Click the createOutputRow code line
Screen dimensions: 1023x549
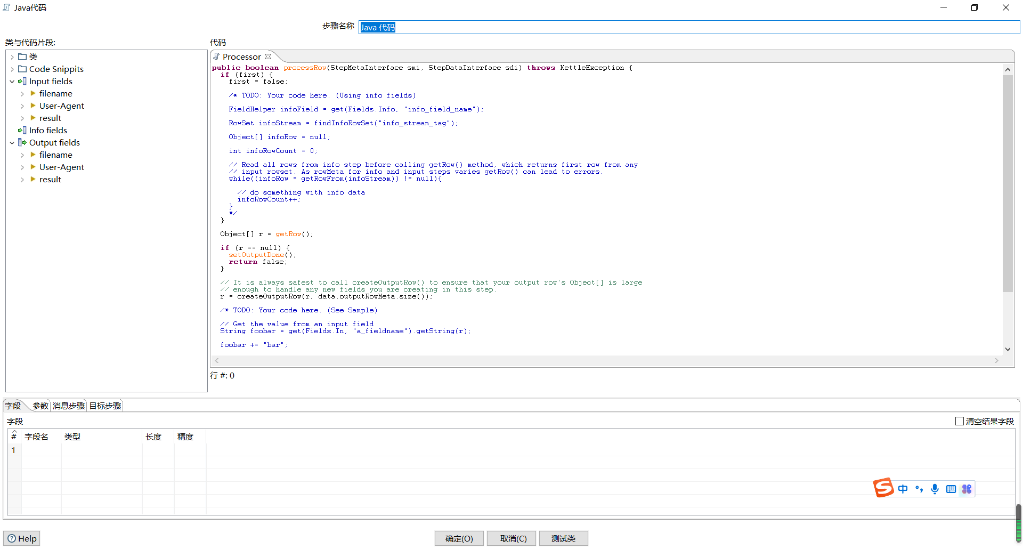327,296
